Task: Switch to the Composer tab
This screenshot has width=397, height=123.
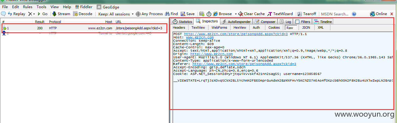Action: coord(265,22)
